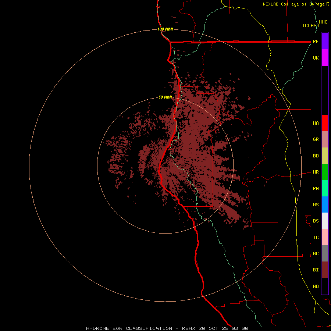
Task: Click the GC gray legend swatch
Action: pyautogui.click(x=325, y=253)
